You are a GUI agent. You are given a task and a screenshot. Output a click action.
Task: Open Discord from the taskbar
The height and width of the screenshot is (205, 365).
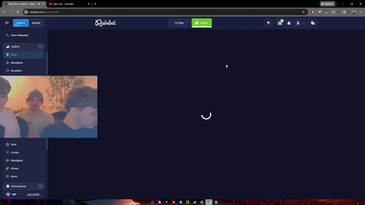[x=160, y=202]
